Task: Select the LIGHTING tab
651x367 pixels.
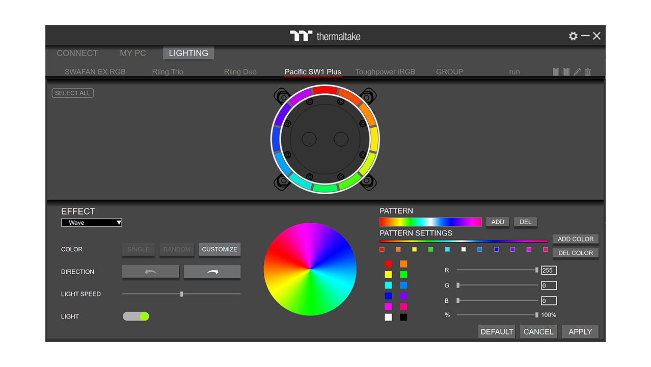Action: point(188,53)
